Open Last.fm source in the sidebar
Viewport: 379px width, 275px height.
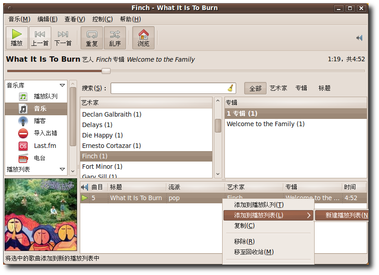[36, 146]
